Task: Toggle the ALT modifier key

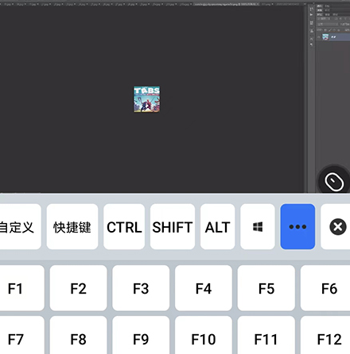Action: coord(217,227)
